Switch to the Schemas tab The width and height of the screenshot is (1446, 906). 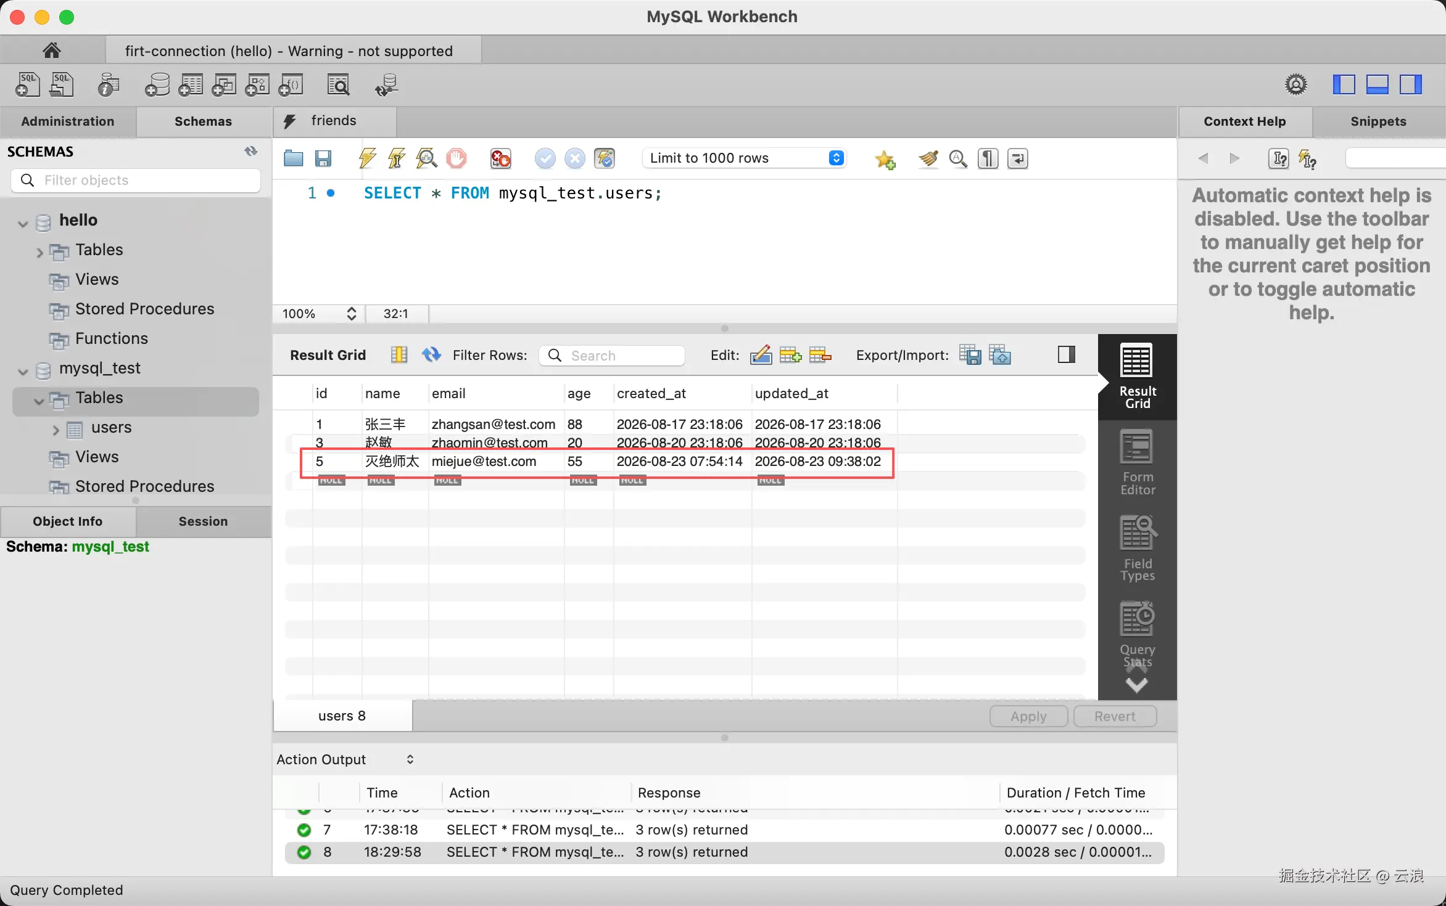pyautogui.click(x=203, y=121)
